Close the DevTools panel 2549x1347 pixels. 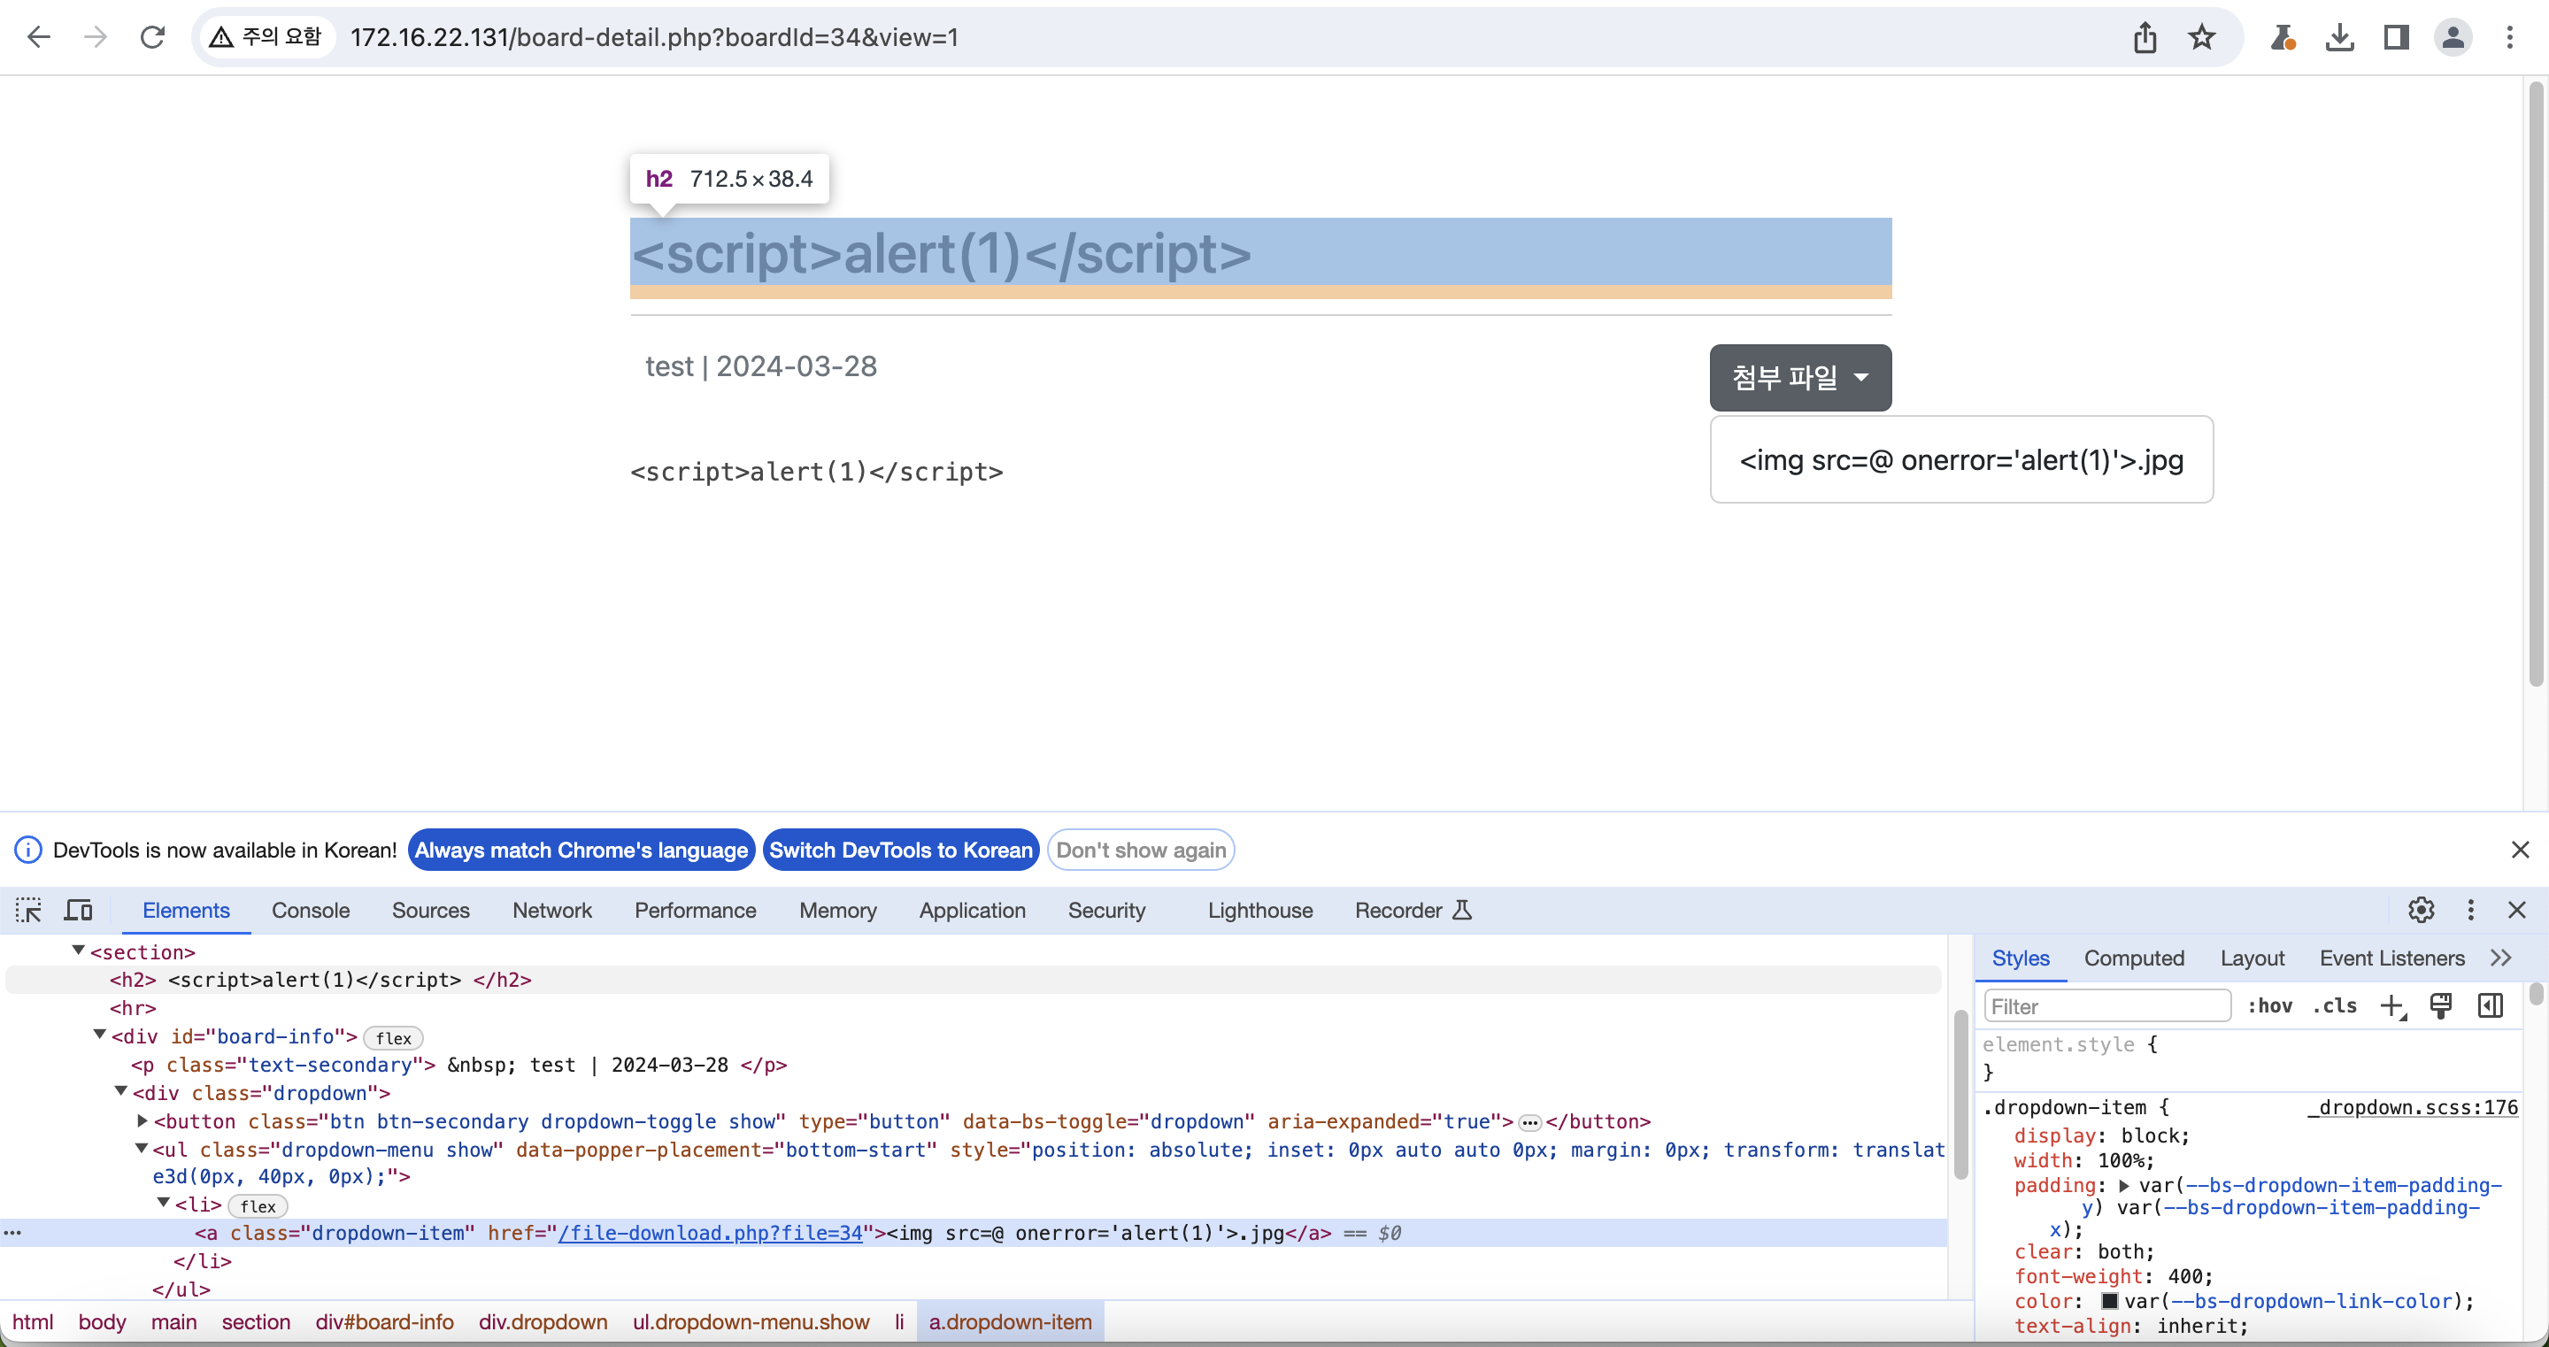pyautogui.click(x=2516, y=910)
